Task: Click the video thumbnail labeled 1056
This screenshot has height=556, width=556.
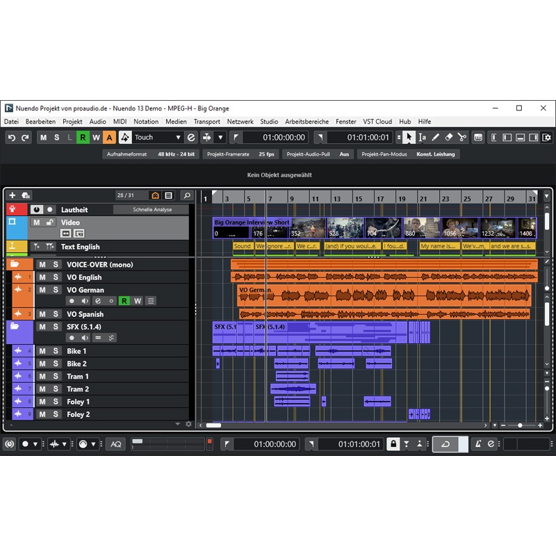Action: (459, 228)
